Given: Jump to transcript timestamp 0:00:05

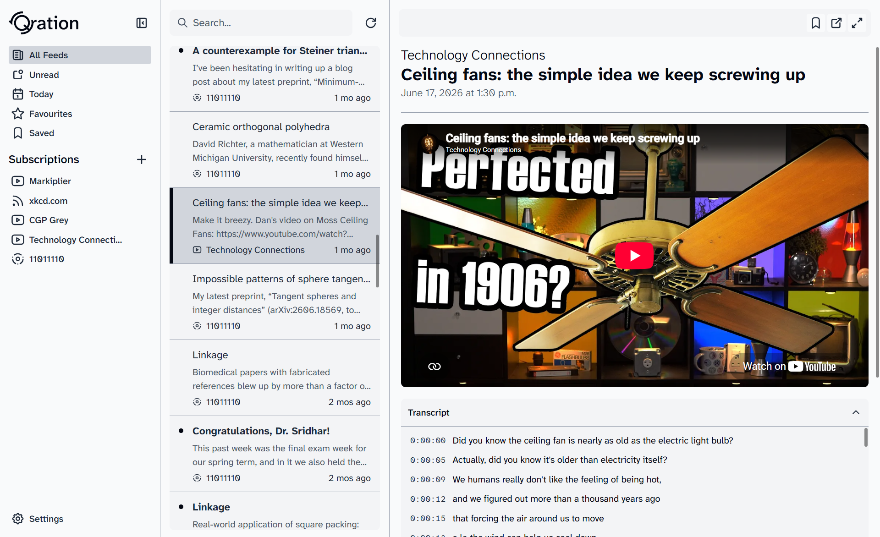Looking at the screenshot, I should coord(428,460).
